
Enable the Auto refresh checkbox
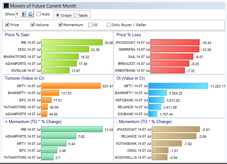(x=39, y=14)
